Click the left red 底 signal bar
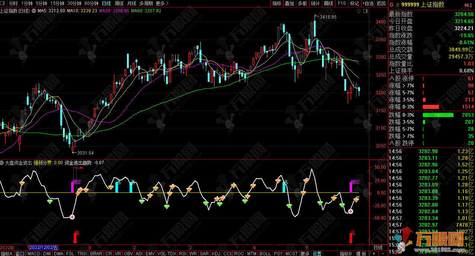The width and height of the screenshot is (475, 256). coord(76,237)
